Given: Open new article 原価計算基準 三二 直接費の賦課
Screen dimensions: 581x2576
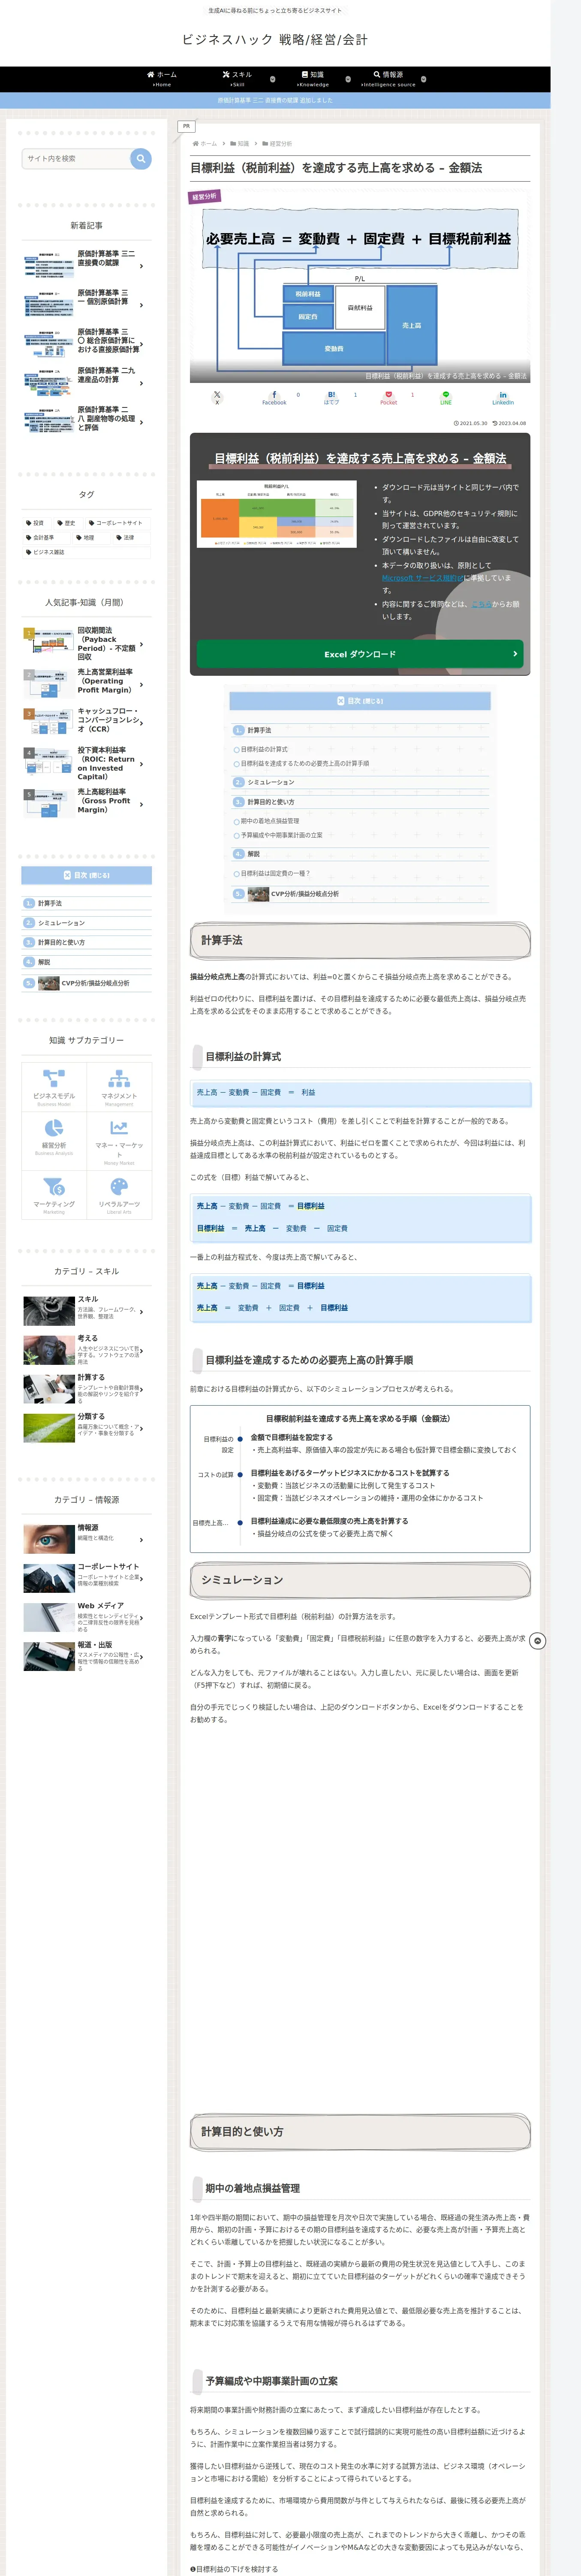Looking at the screenshot, I should coord(87,265).
